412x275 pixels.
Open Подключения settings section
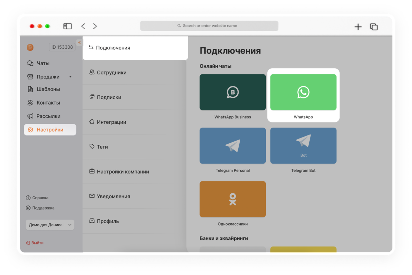[135, 48]
